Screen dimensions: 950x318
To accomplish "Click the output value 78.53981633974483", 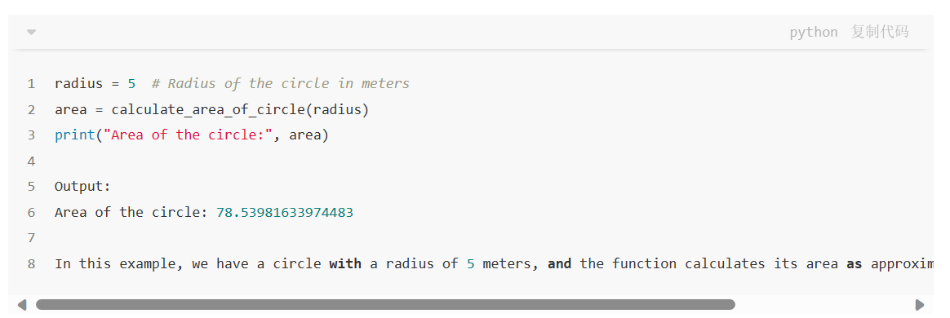I will click(x=285, y=213).
